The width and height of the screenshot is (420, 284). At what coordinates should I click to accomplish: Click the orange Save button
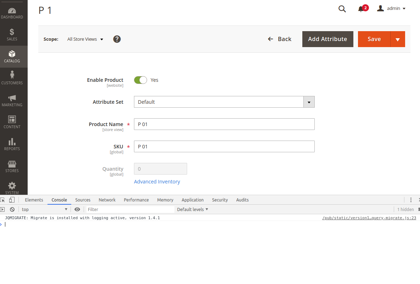pos(374,39)
